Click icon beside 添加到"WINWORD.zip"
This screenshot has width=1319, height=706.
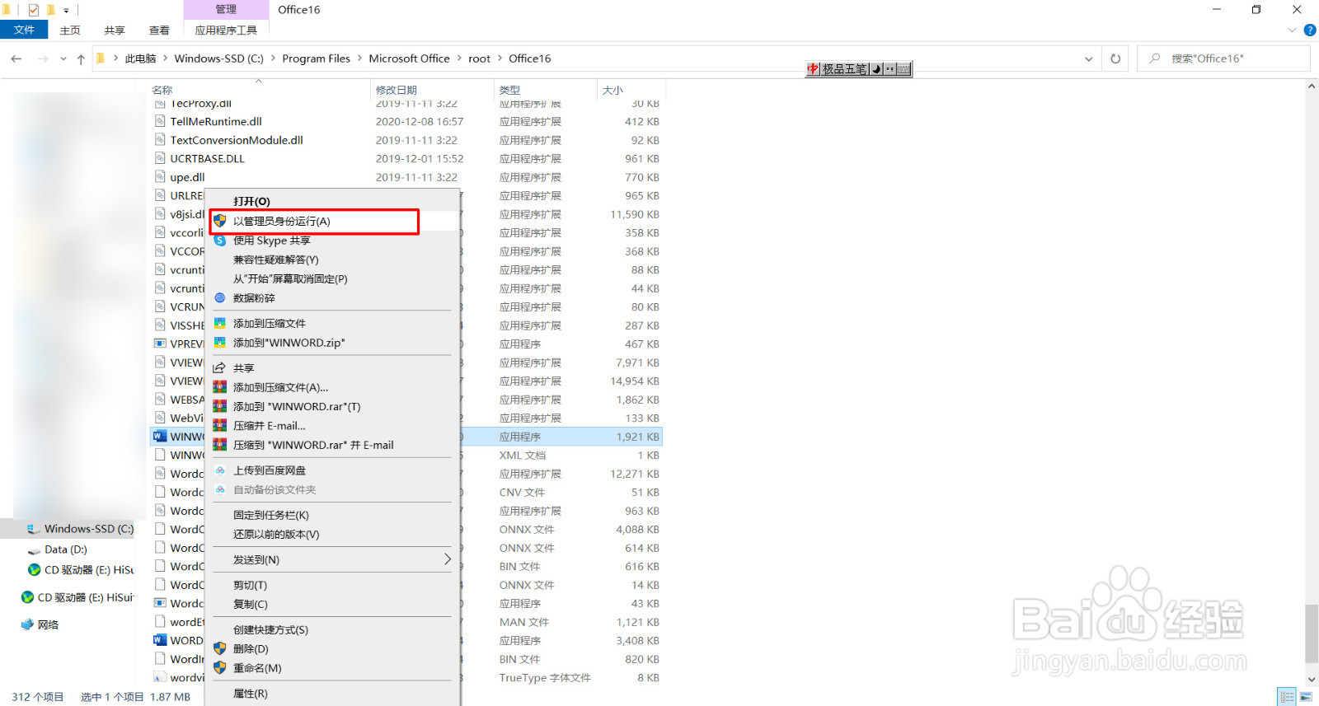pos(220,342)
